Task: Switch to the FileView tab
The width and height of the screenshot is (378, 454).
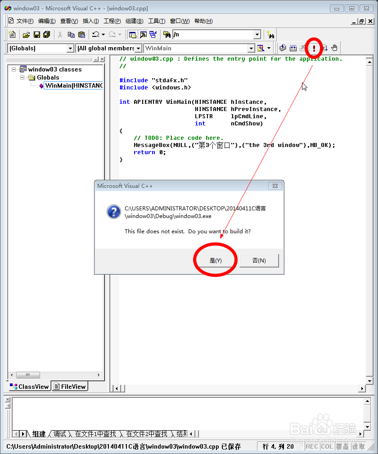Action: 69,386
